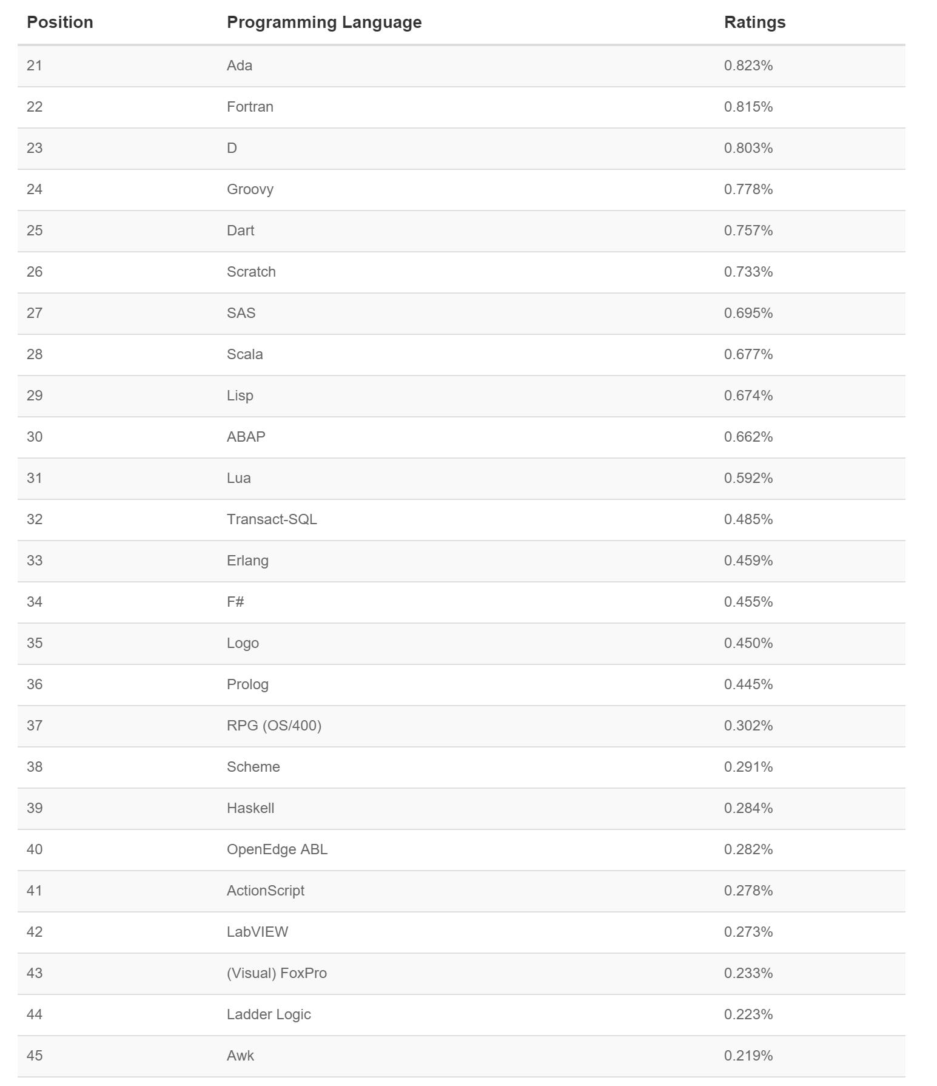
Task: Click the RPG (OS/400) entry
Action: click(274, 726)
